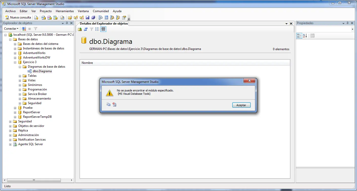Viewport: 357px width, 191px height.
Task: Click the Filter icon in Object Explorer
Action: click(35, 29)
